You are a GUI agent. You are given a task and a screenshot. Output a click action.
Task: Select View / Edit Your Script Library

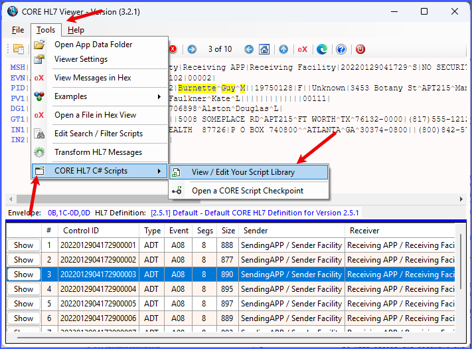(x=249, y=172)
